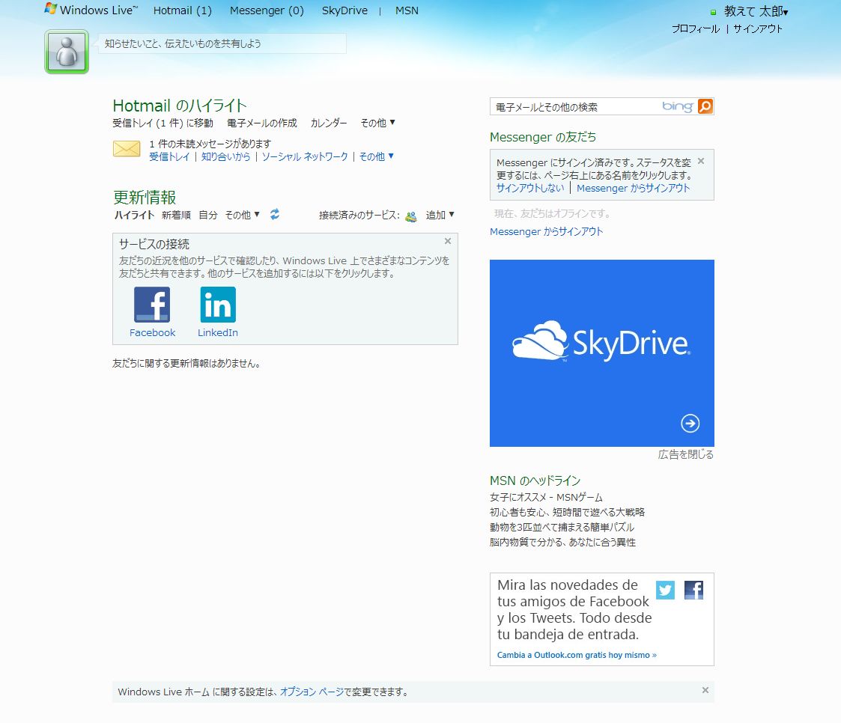
Task: Click the unread mail envelope icon
Action: click(127, 148)
